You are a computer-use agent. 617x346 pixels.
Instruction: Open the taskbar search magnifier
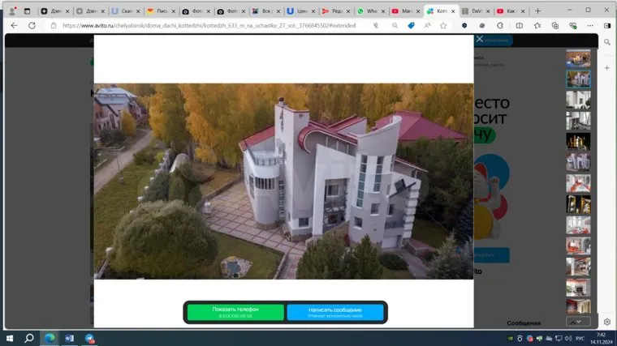tap(29, 338)
